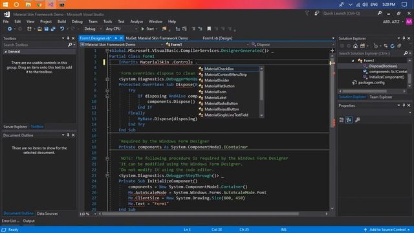The image size is (414, 233).
Task: Open the Project menu
Action: (x=46, y=21)
